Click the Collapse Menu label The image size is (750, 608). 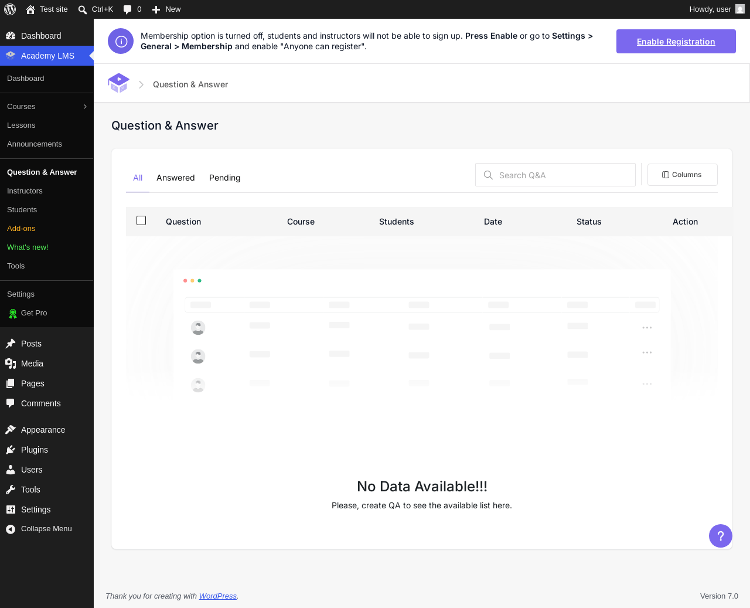click(46, 529)
